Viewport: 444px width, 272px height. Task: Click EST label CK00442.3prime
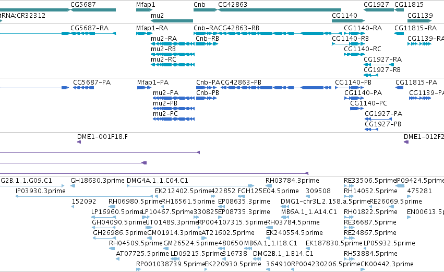(387, 265)
